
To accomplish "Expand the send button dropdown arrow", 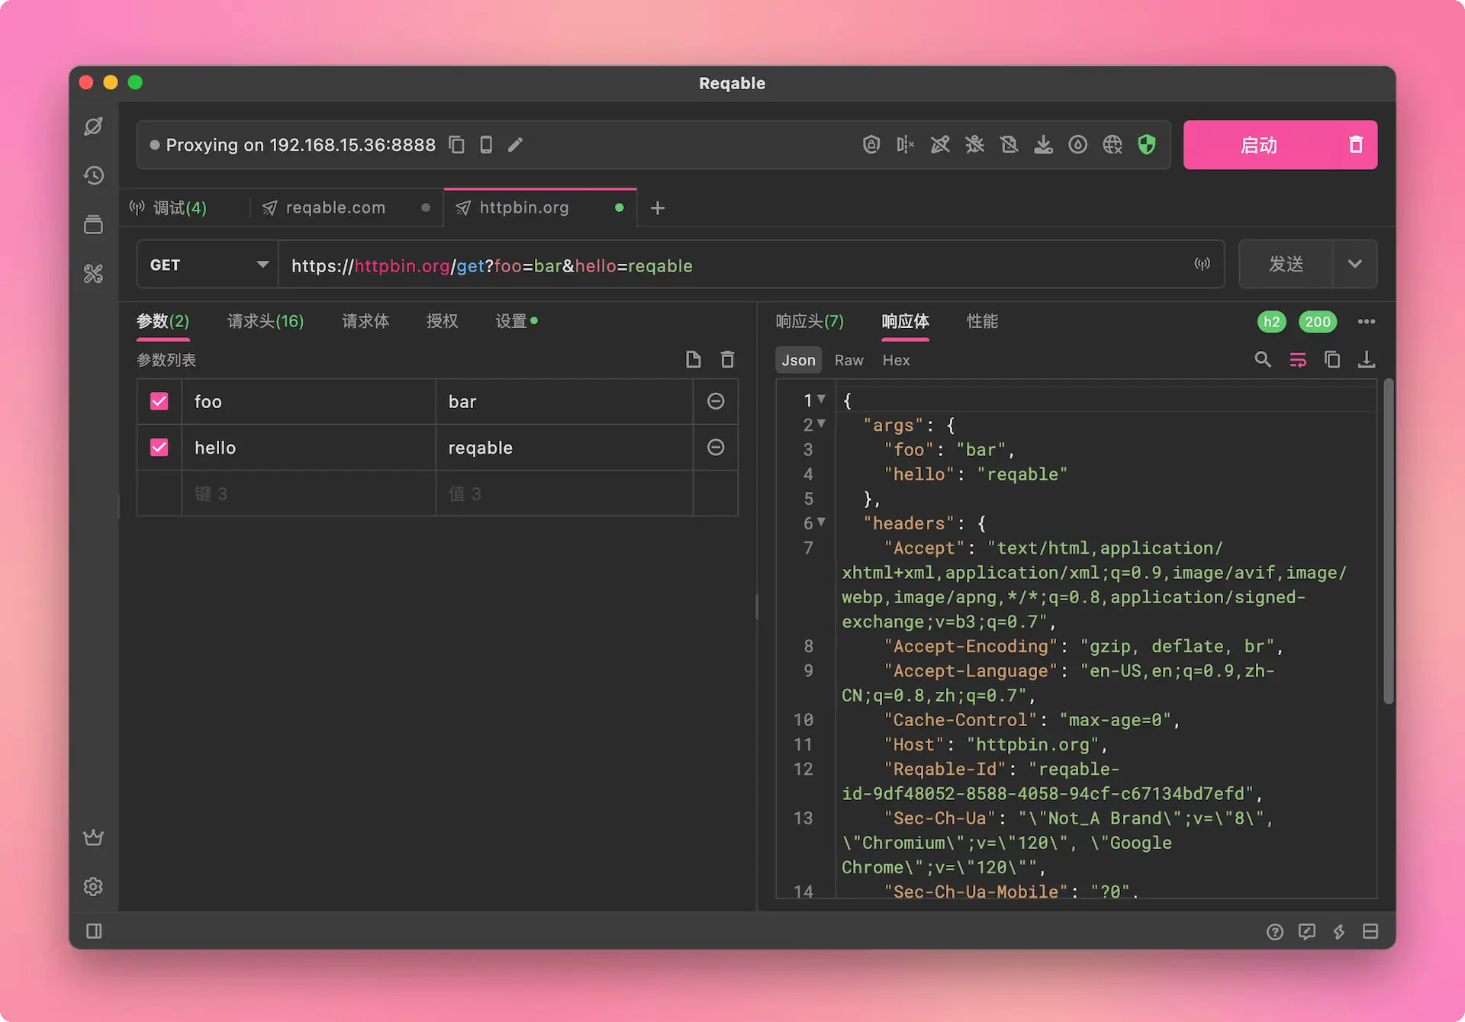I will (x=1355, y=264).
